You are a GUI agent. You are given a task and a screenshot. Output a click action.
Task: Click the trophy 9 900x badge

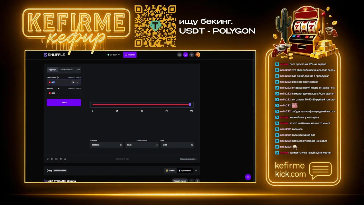pyautogui.click(x=170, y=171)
